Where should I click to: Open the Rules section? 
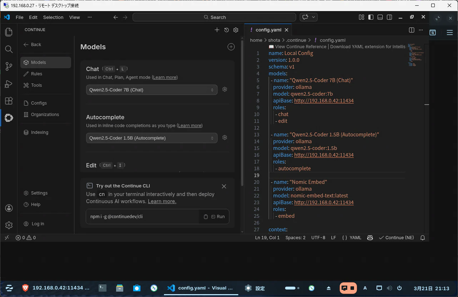pos(46,74)
